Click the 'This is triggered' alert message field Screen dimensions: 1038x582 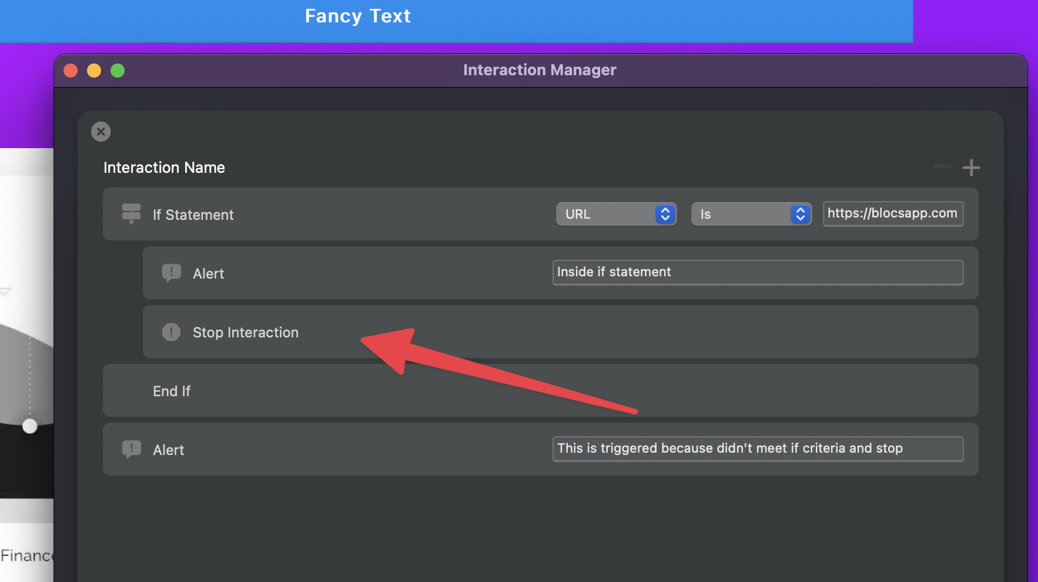(757, 449)
